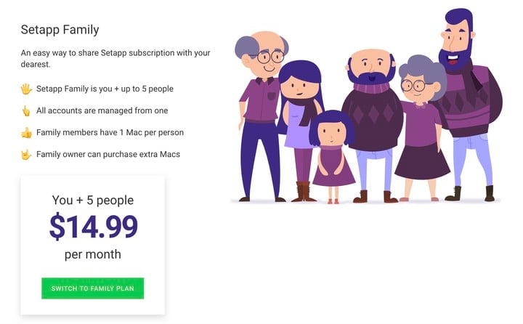This screenshot has width=523, height=324.
Task: Click the tall bearded man with scarf
Action: (469, 103)
